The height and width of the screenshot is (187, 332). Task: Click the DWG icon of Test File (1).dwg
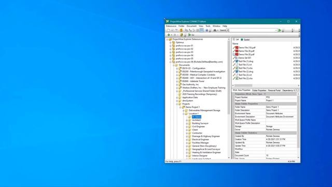237,61
